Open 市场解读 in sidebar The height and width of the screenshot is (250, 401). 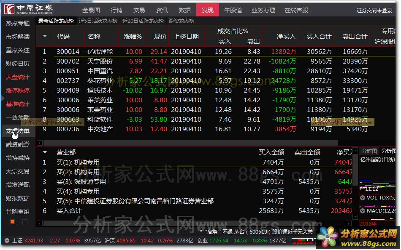[18, 37]
